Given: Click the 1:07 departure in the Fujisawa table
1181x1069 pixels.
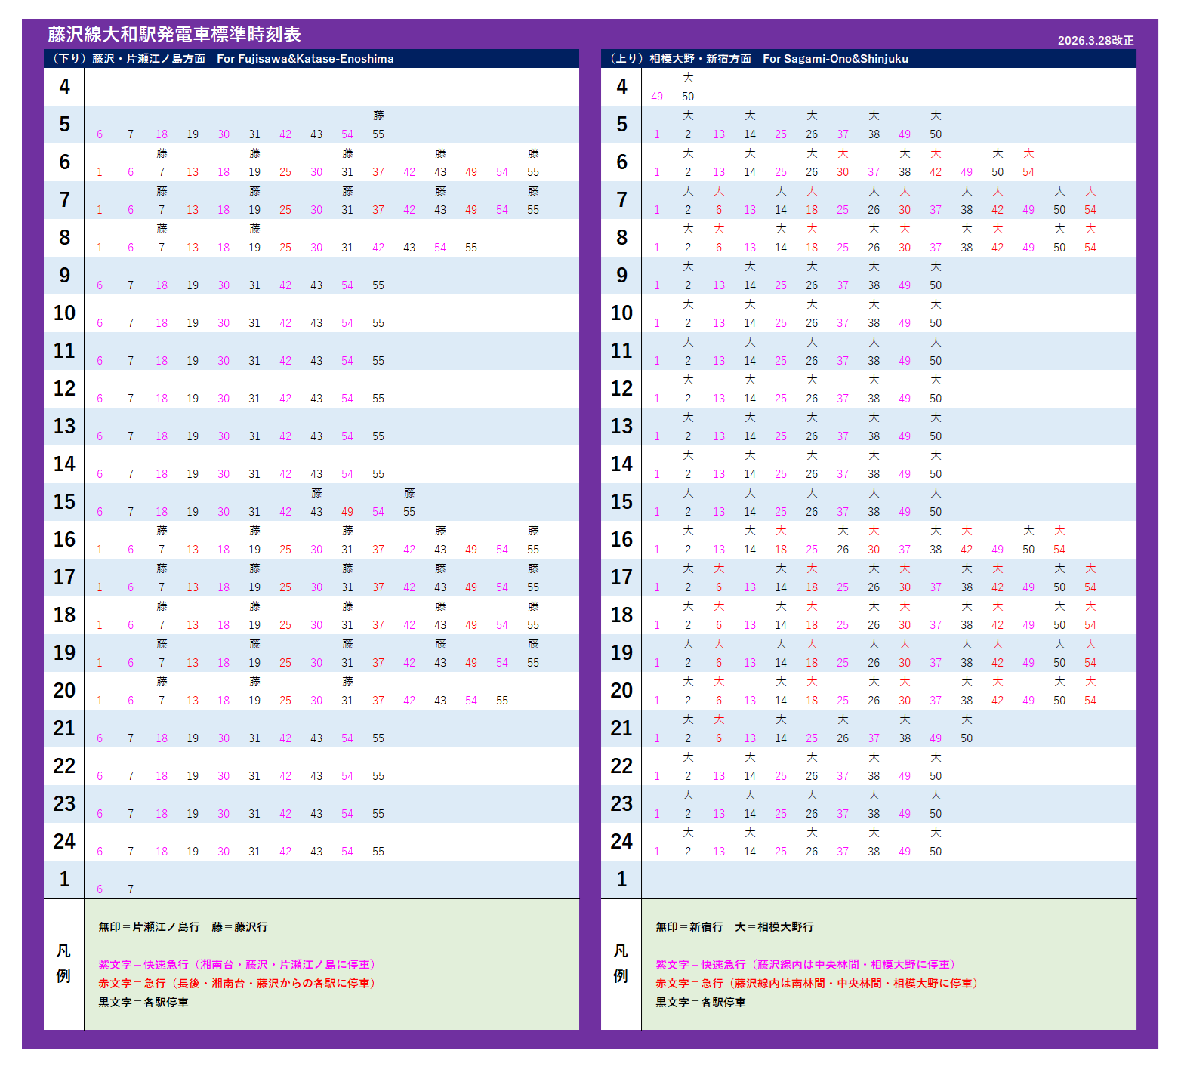Looking at the screenshot, I should (x=131, y=889).
